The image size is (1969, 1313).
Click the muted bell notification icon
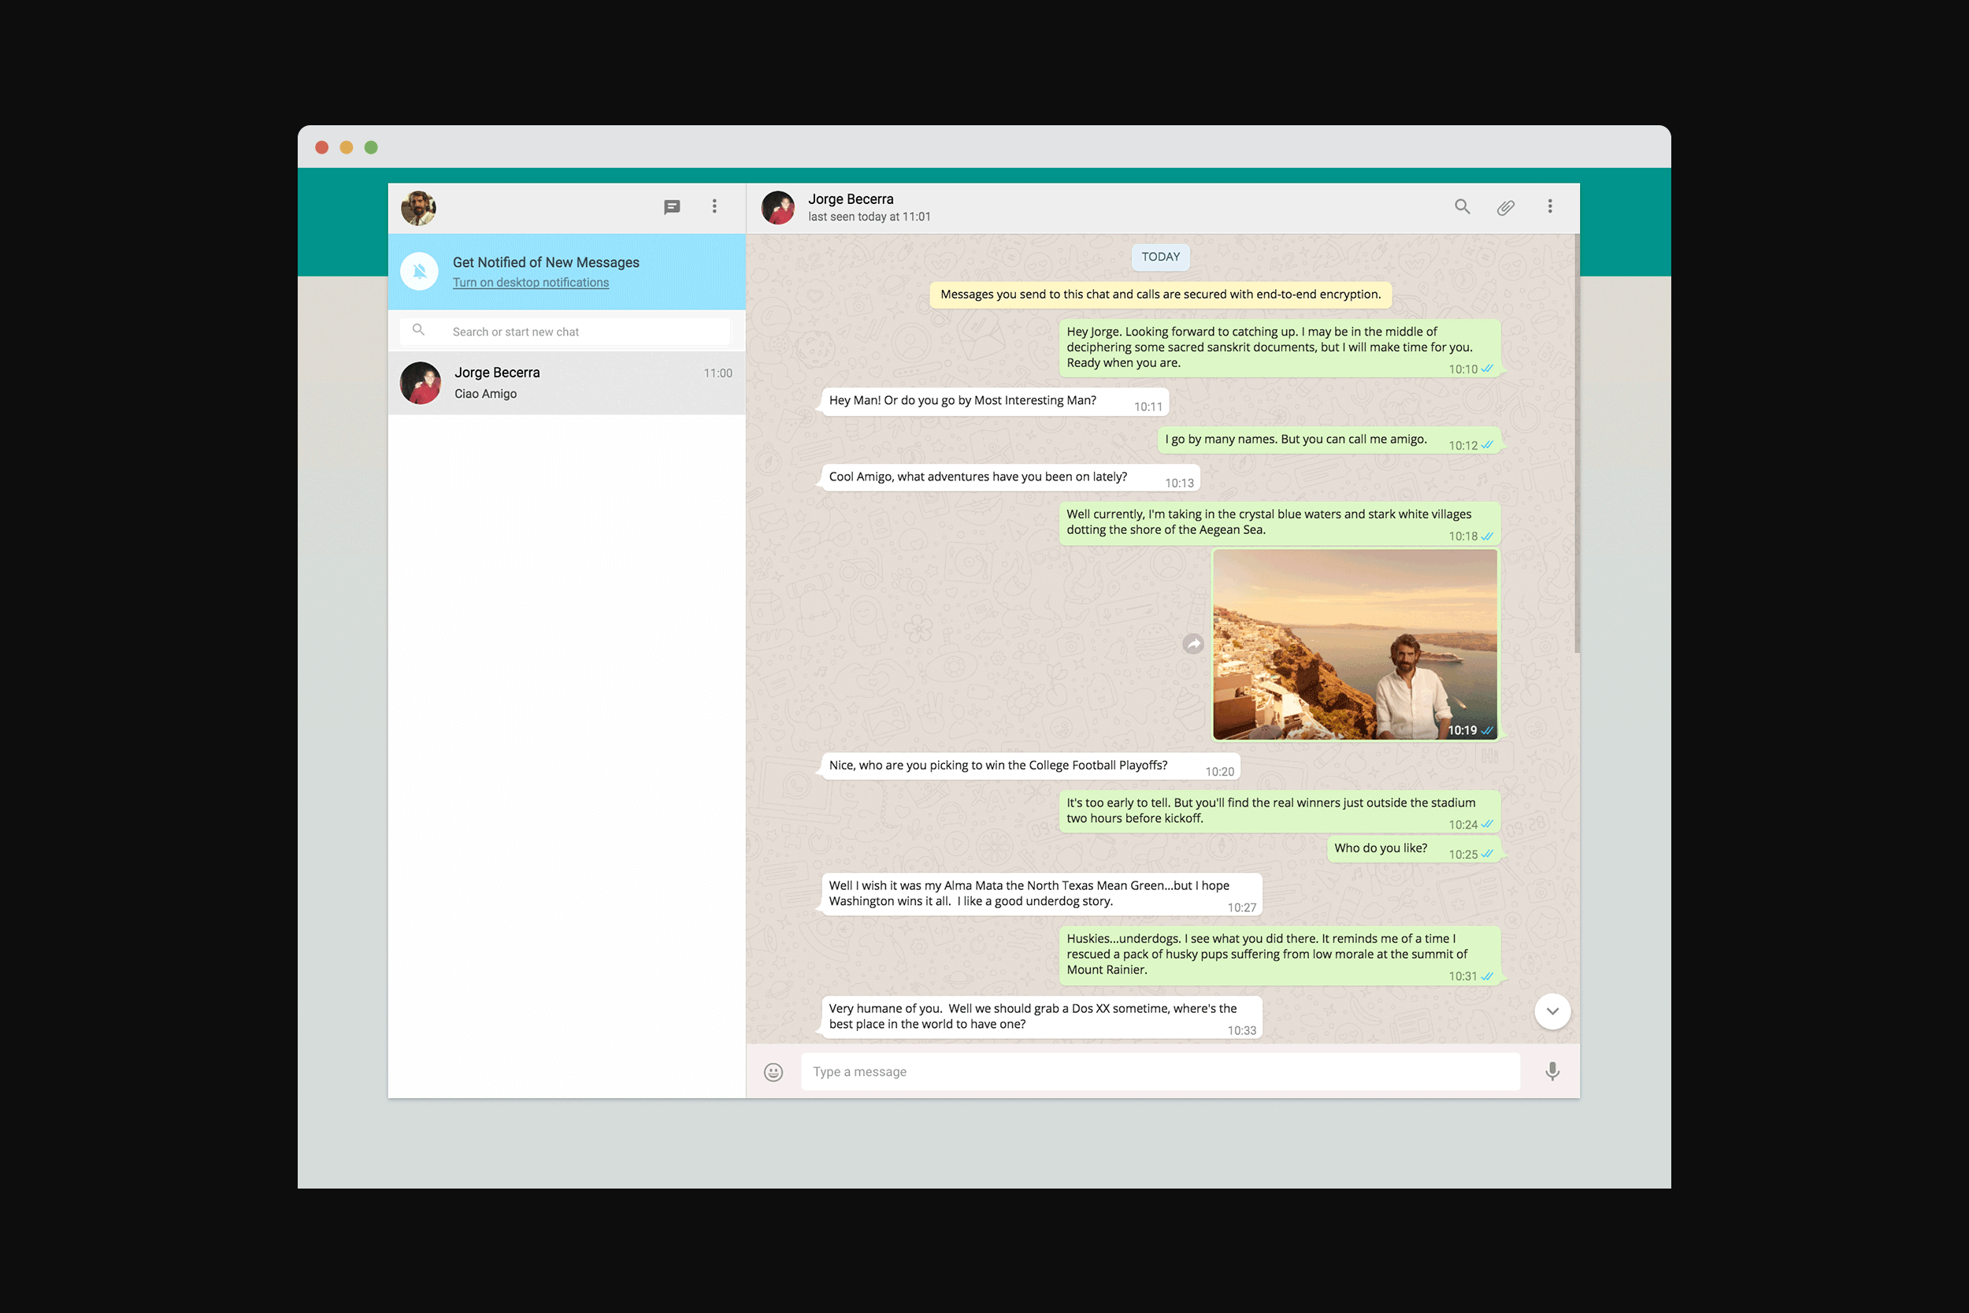coord(420,271)
